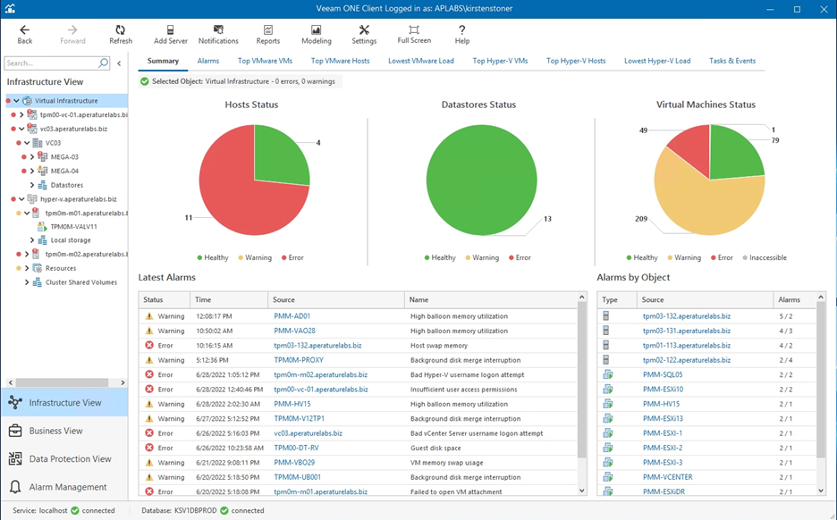Collapse the vc03.aperturelabs.biz node
This screenshot has width=837, height=520.
coord(21,129)
